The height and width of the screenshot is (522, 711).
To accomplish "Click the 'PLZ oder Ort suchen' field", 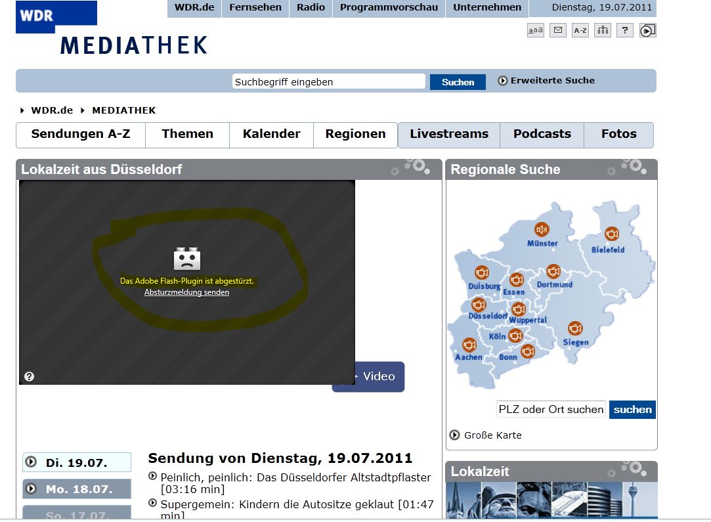I will pos(551,410).
